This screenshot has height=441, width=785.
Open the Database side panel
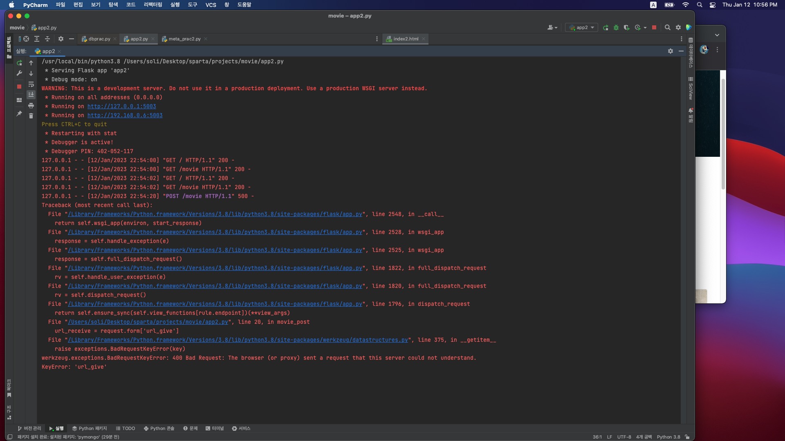click(691, 53)
